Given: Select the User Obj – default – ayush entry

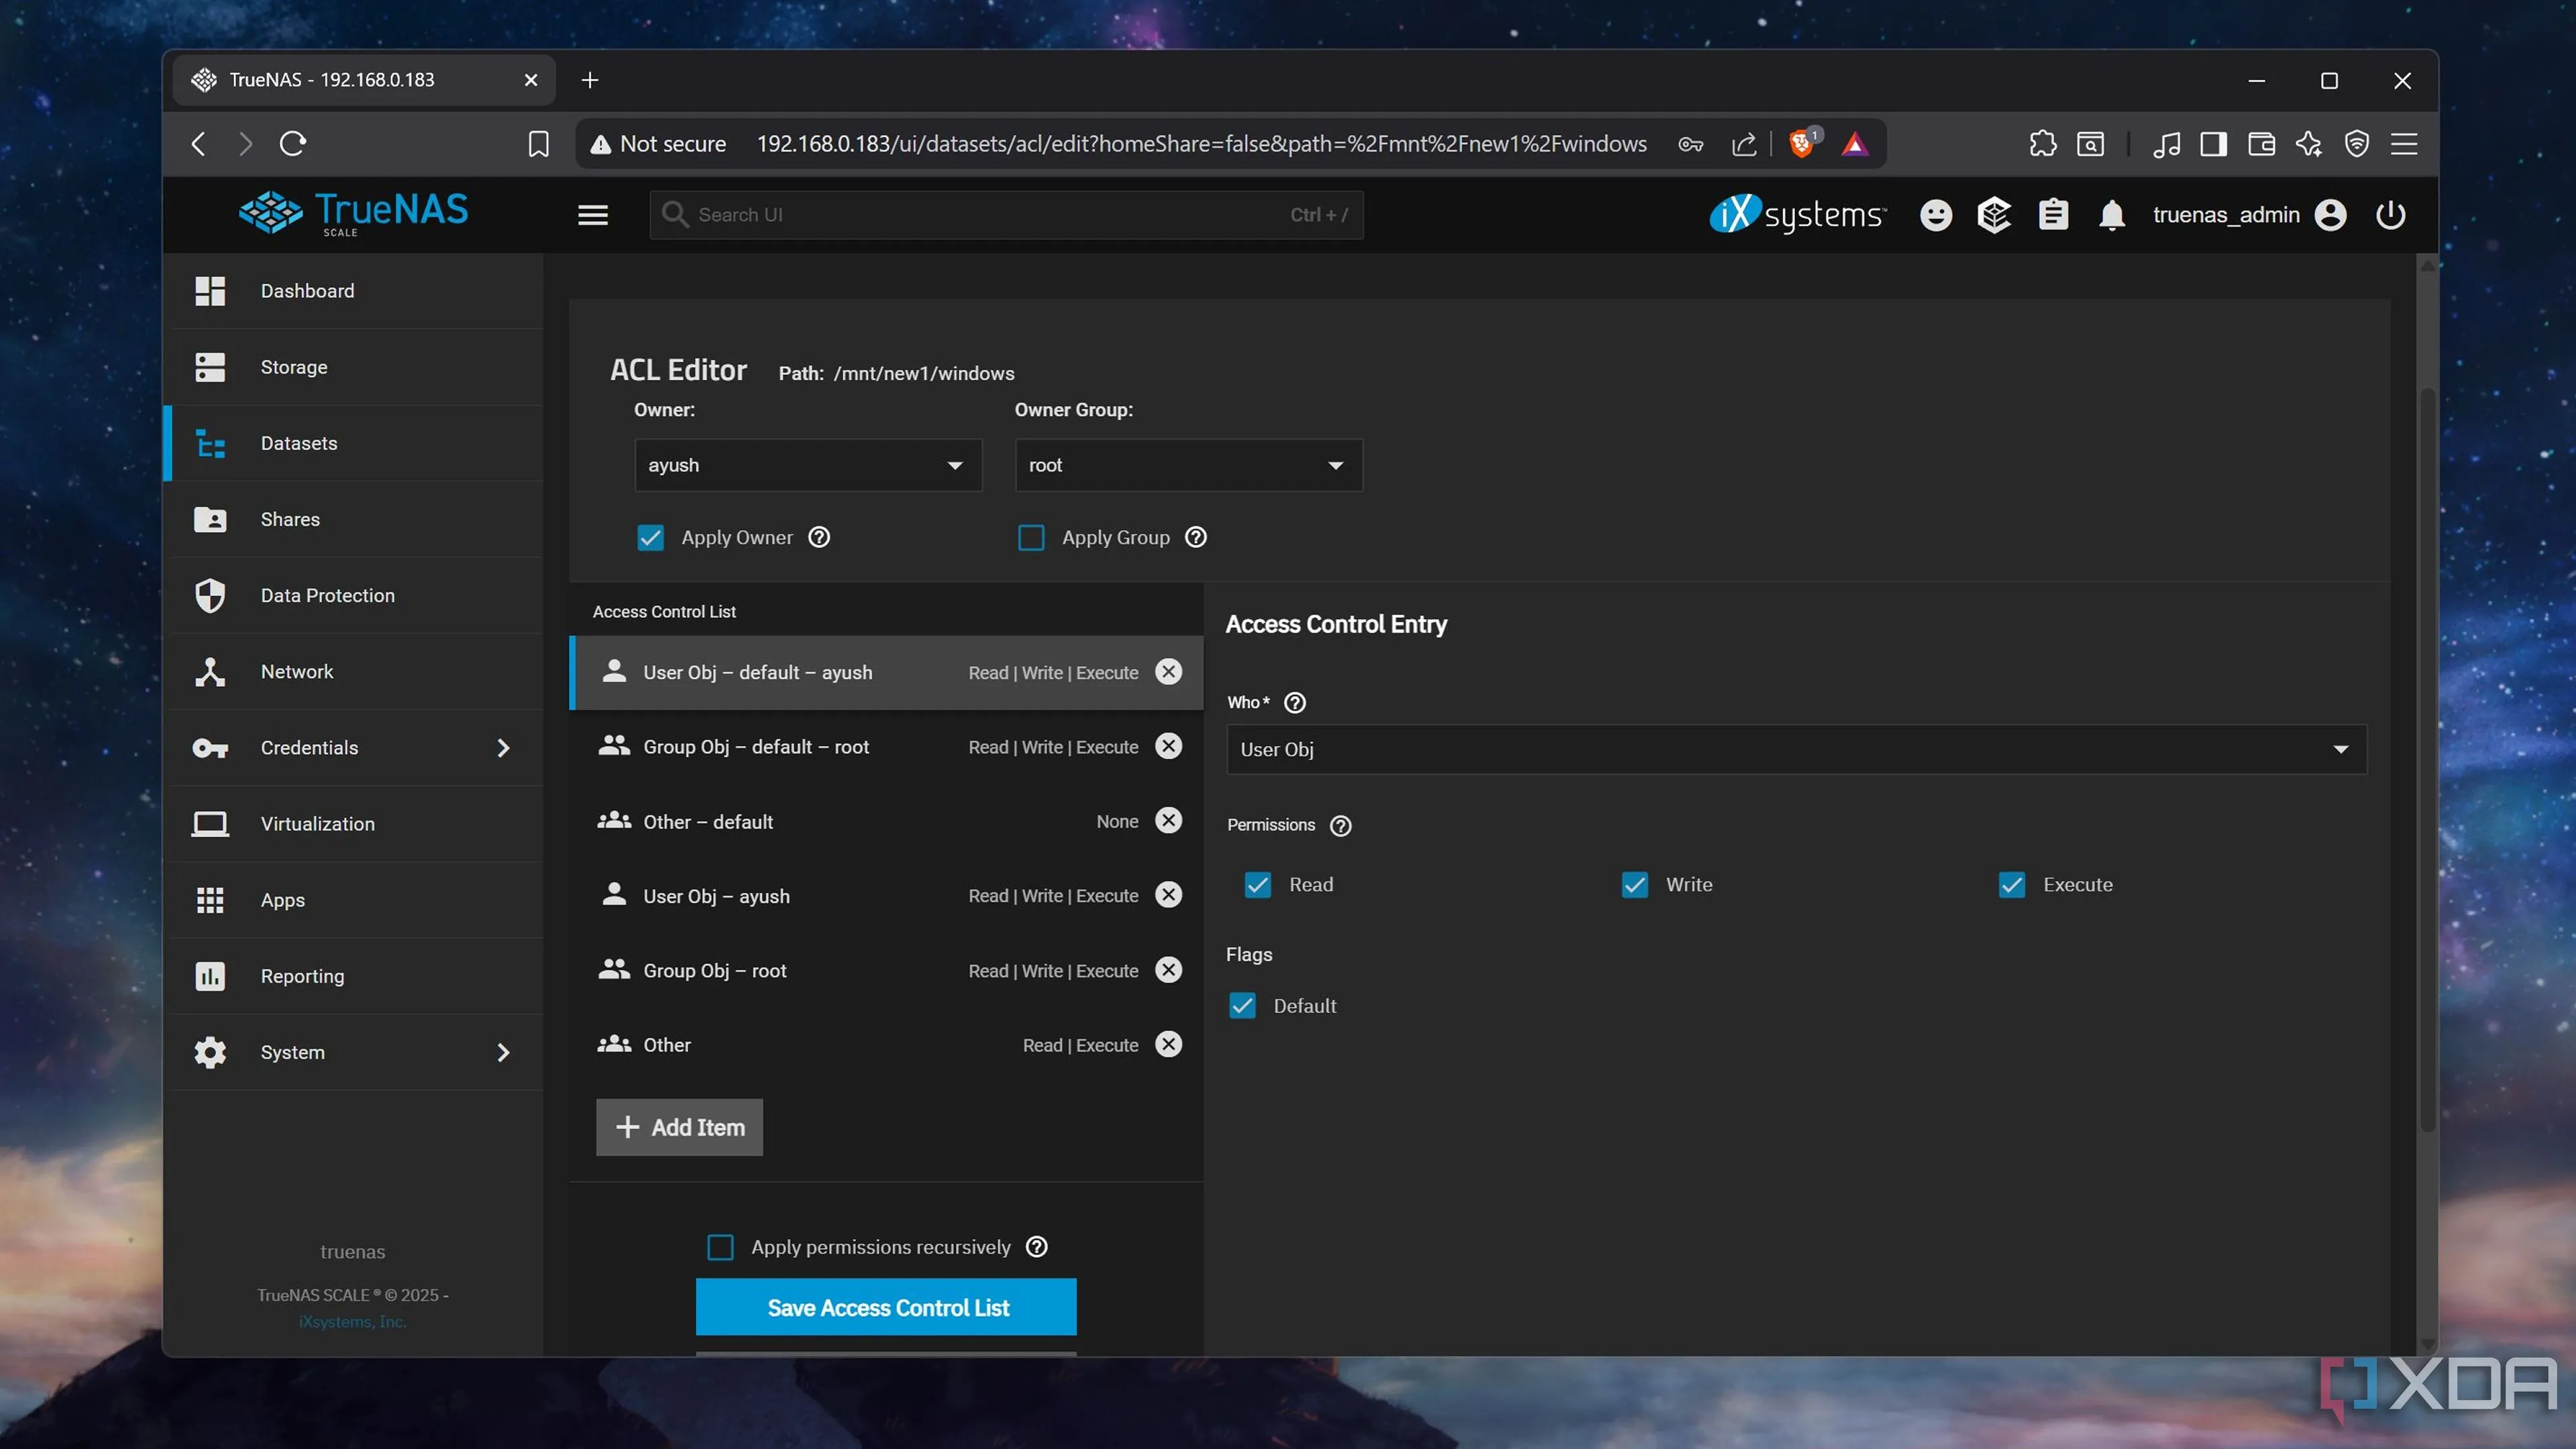Looking at the screenshot, I should 886,672.
